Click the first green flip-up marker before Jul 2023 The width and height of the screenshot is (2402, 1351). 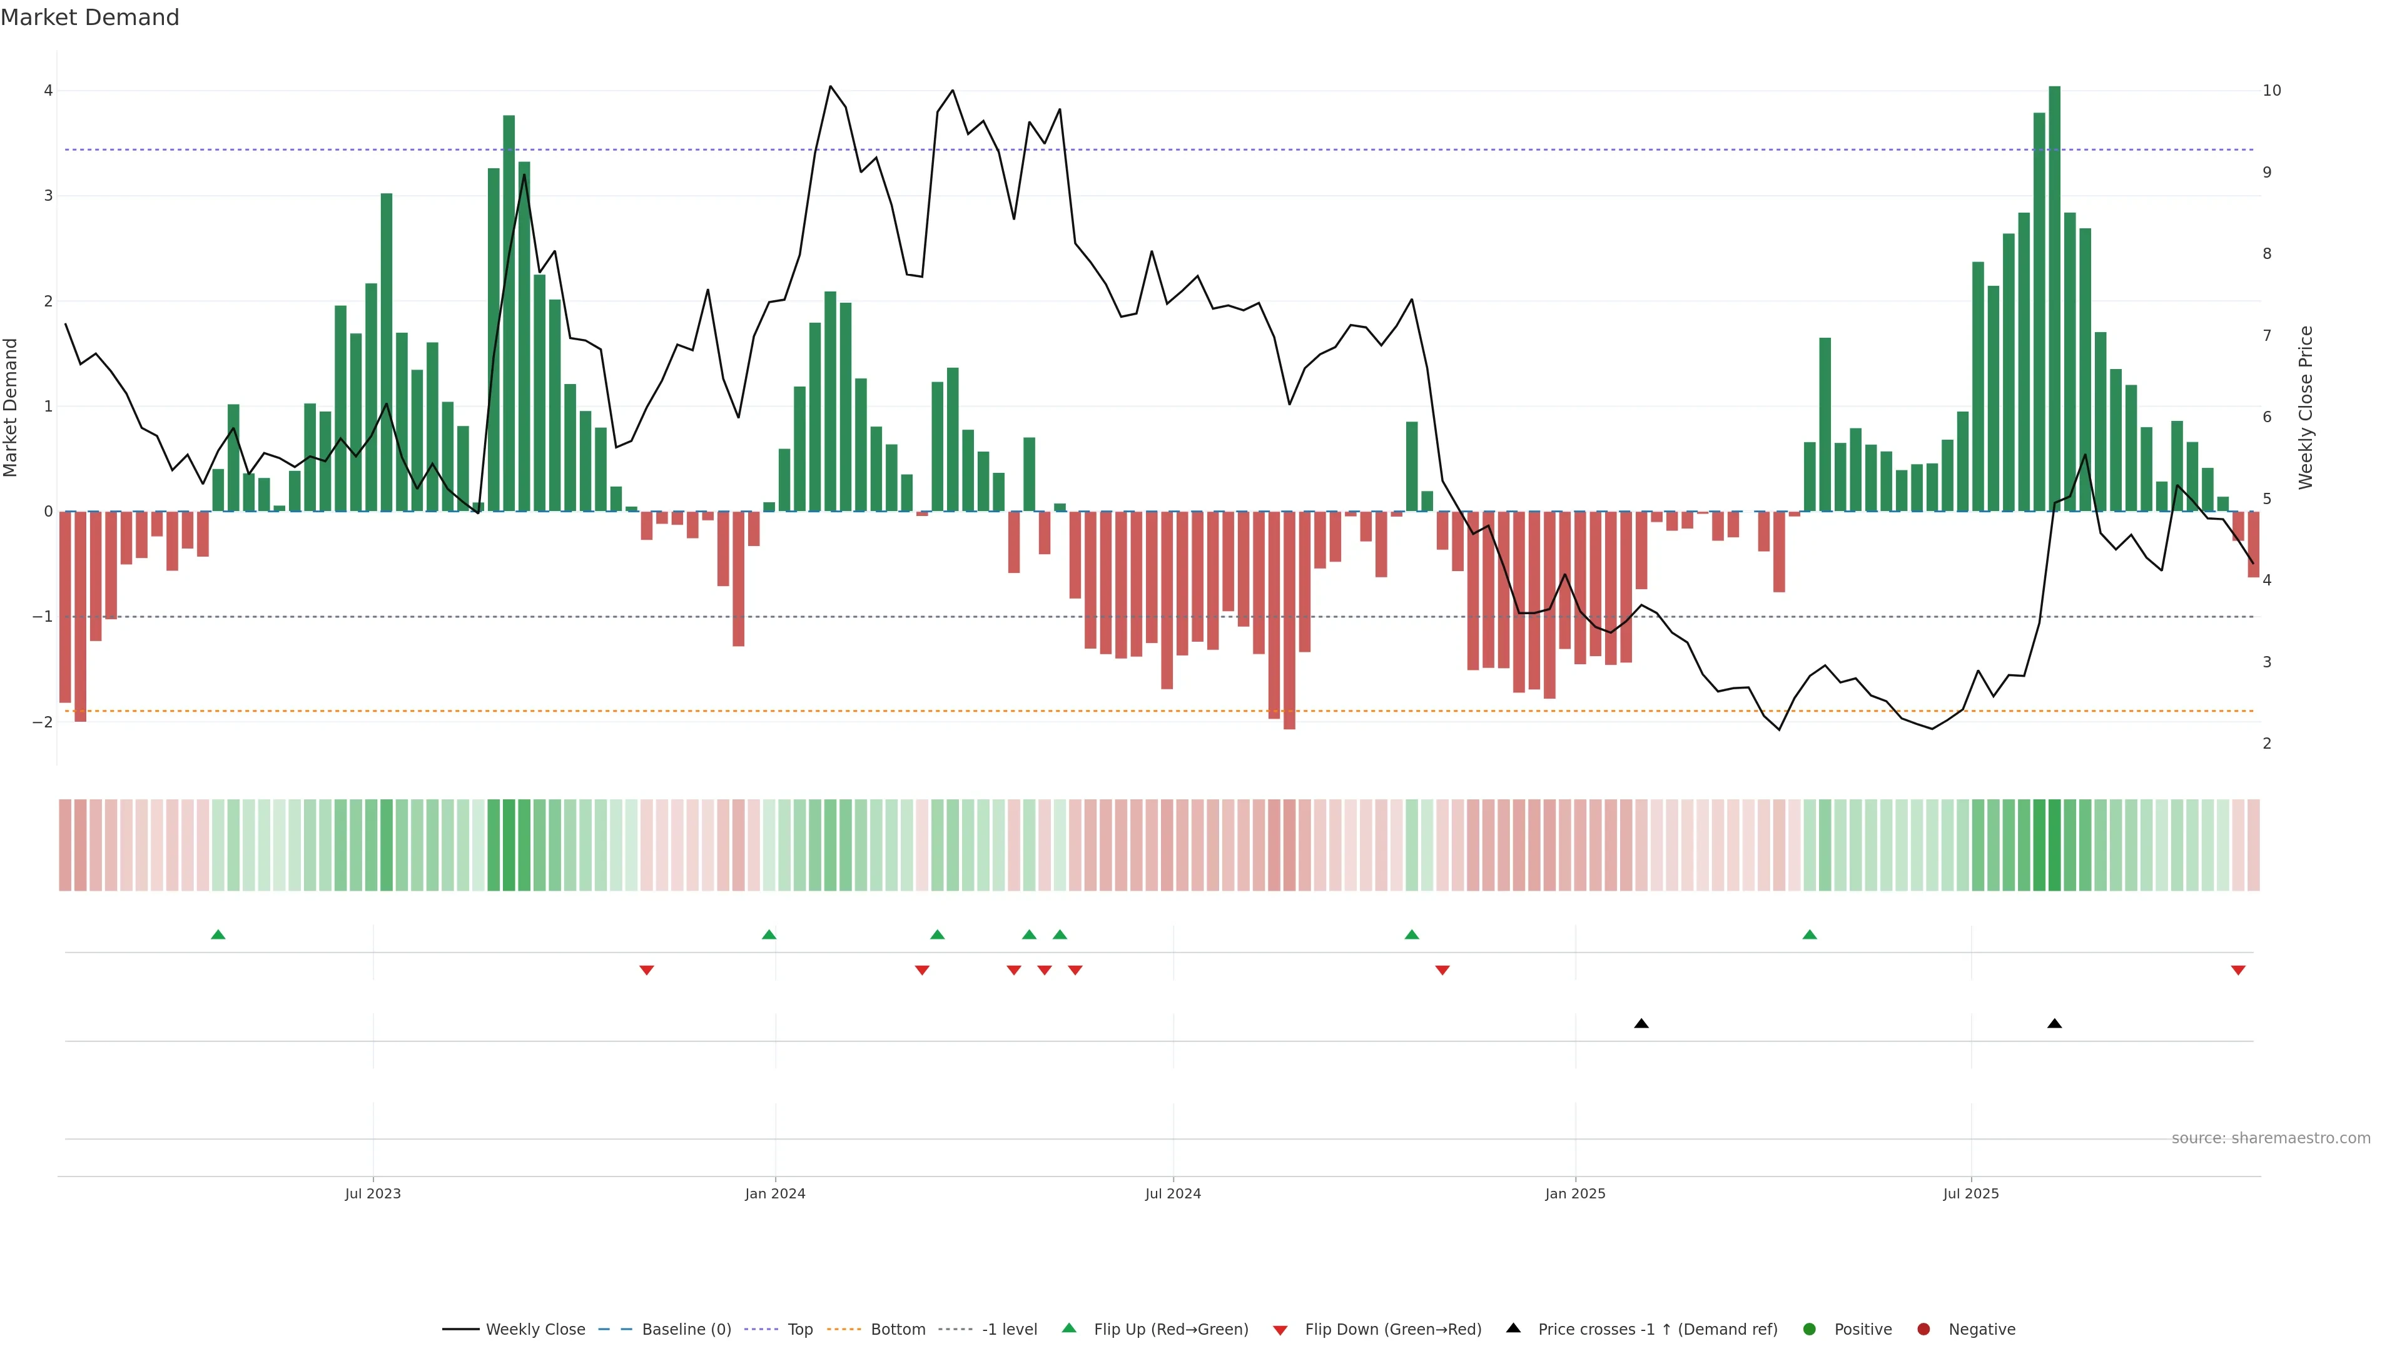218,934
